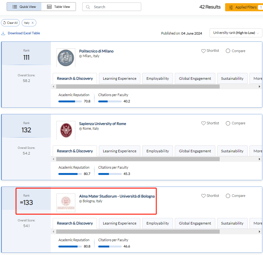Open Employability tab for Bologna
Screen dimensions: 263x255
(x=158, y=223)
